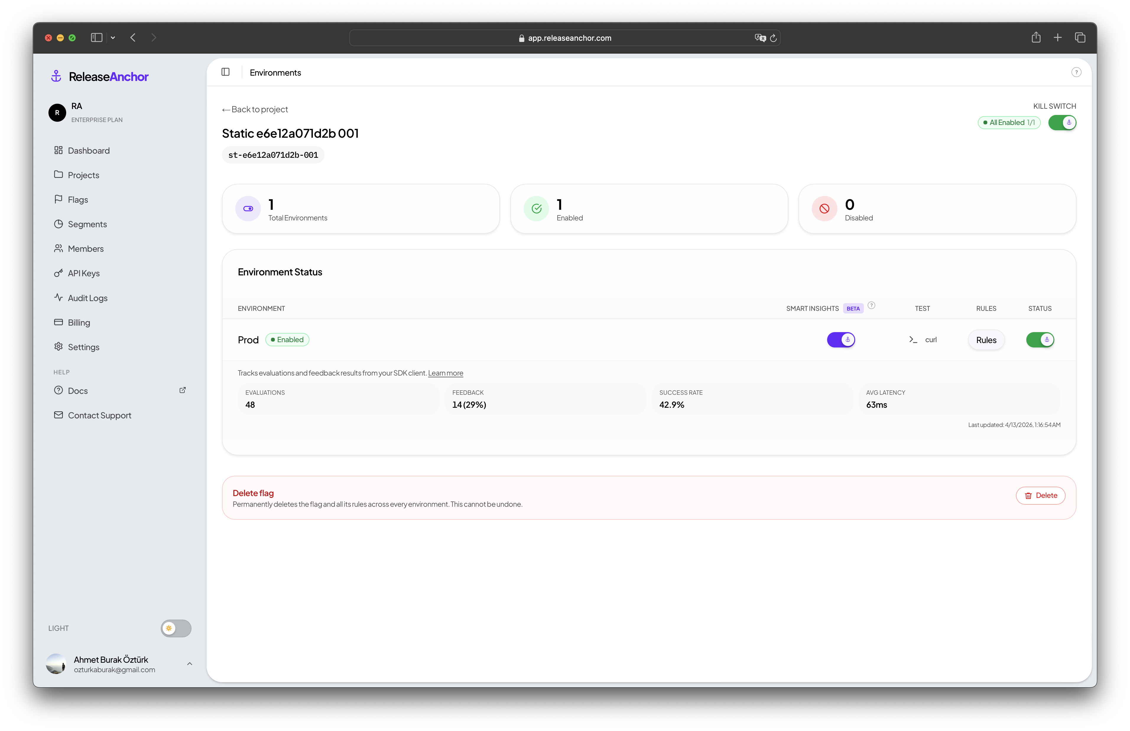
Task: Click the help question mark icon top right
Action: pyautogui.click(x=1076, y=72)
